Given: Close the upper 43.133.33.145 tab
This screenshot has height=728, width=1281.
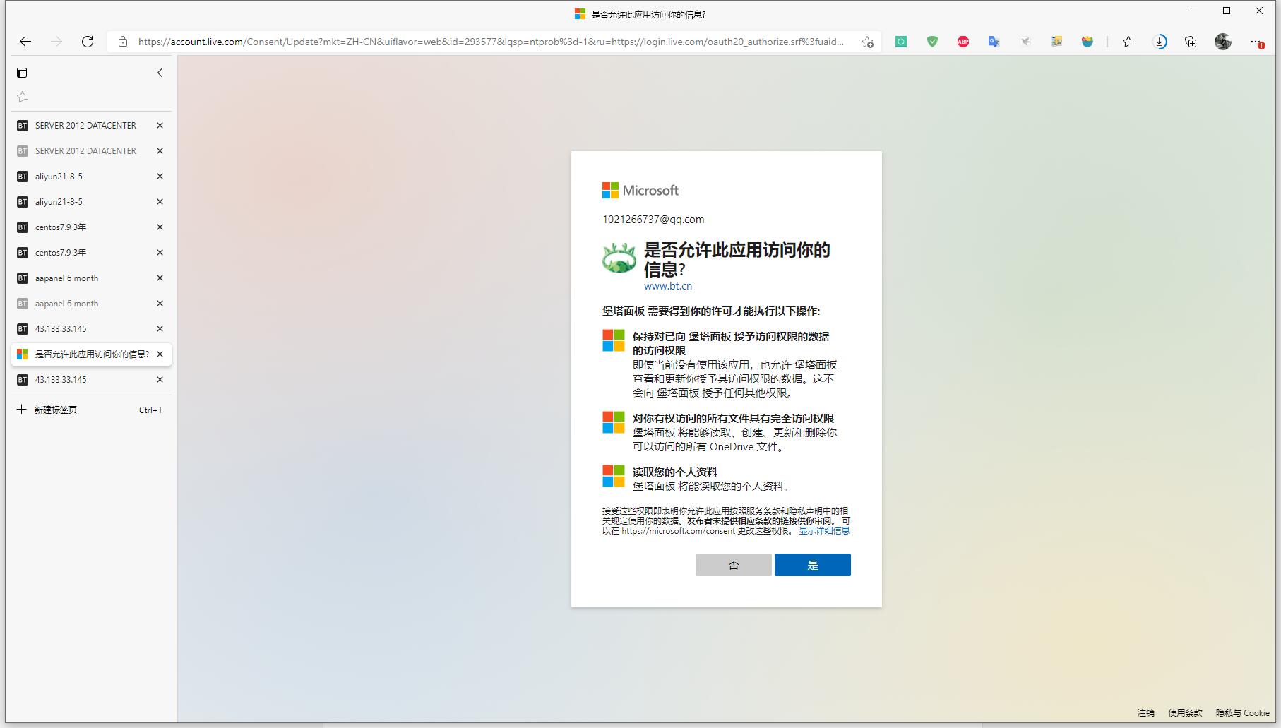Looking at the screenshot, I should point(160,328).
